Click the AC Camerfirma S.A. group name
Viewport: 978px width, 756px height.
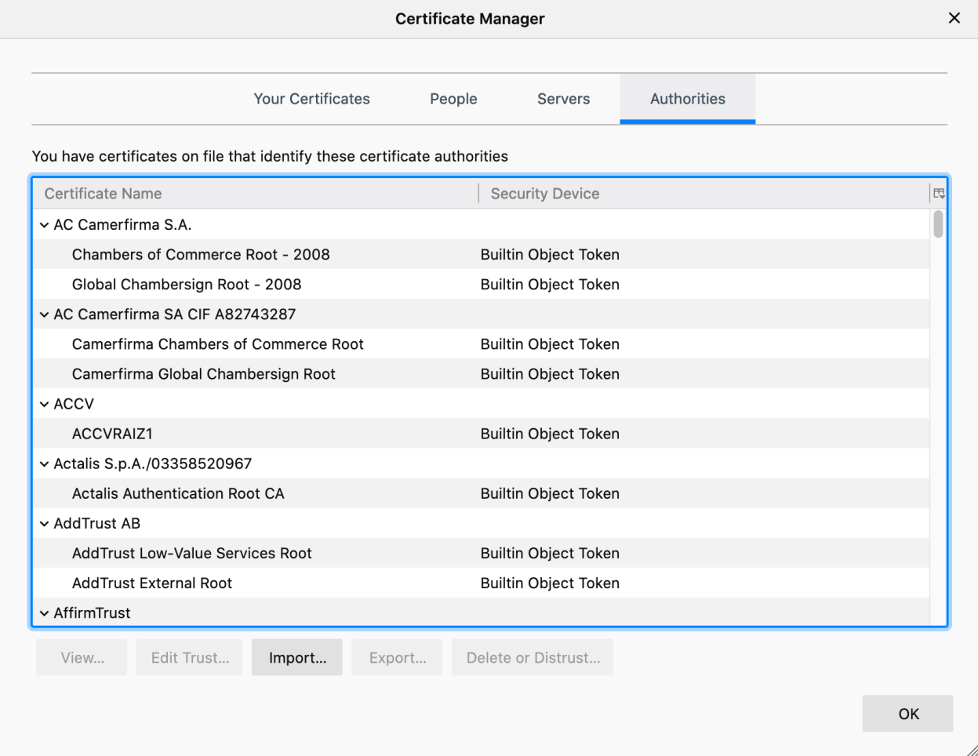click(122, 225)
